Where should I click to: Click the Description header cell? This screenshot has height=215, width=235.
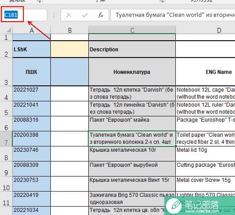pyautogui.click(x=132, y=49)
